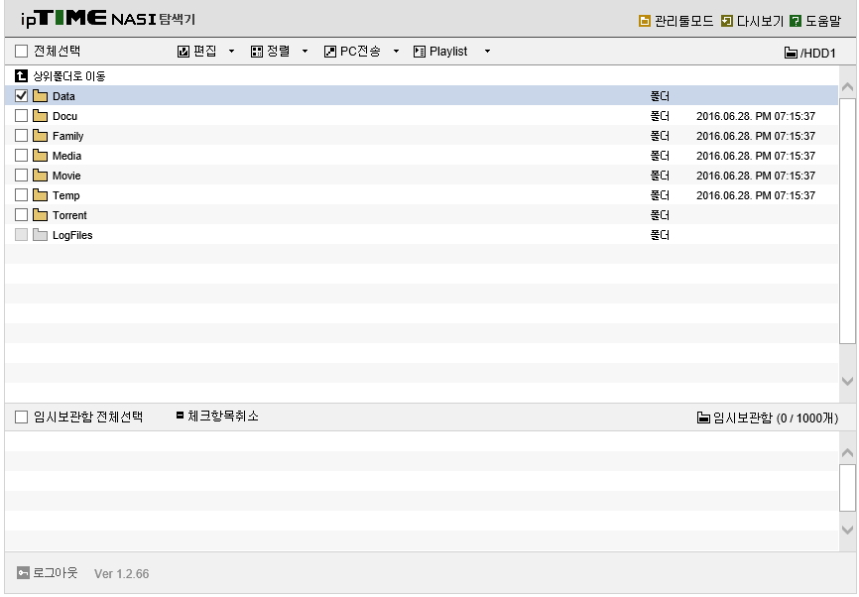Switch to 관리툴모드 link text

point(684,21)
